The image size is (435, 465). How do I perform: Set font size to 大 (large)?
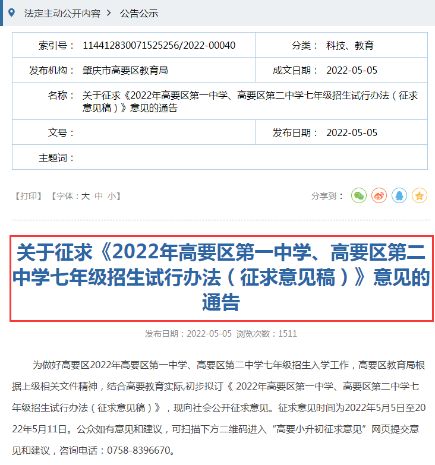pos(85,196)
